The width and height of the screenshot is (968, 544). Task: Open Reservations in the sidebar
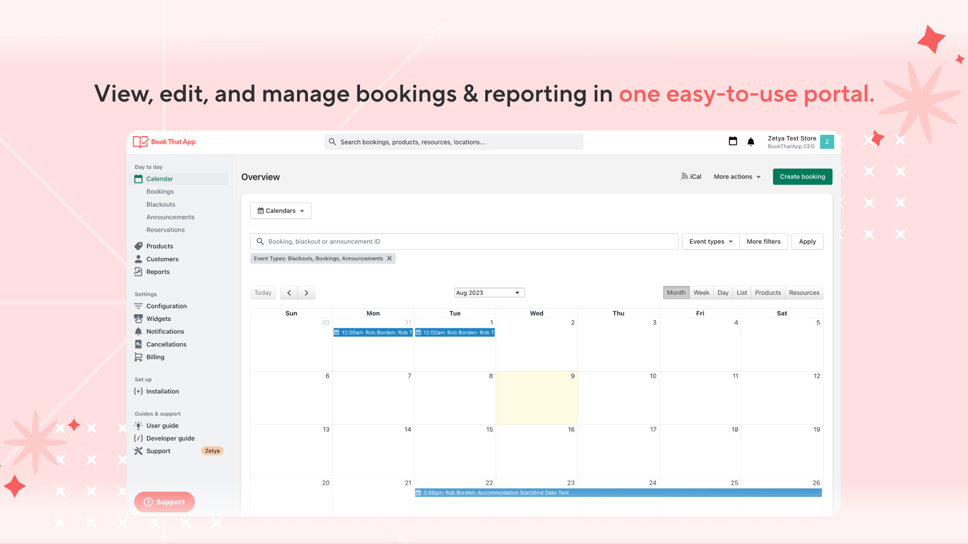[x=166, y=230]
